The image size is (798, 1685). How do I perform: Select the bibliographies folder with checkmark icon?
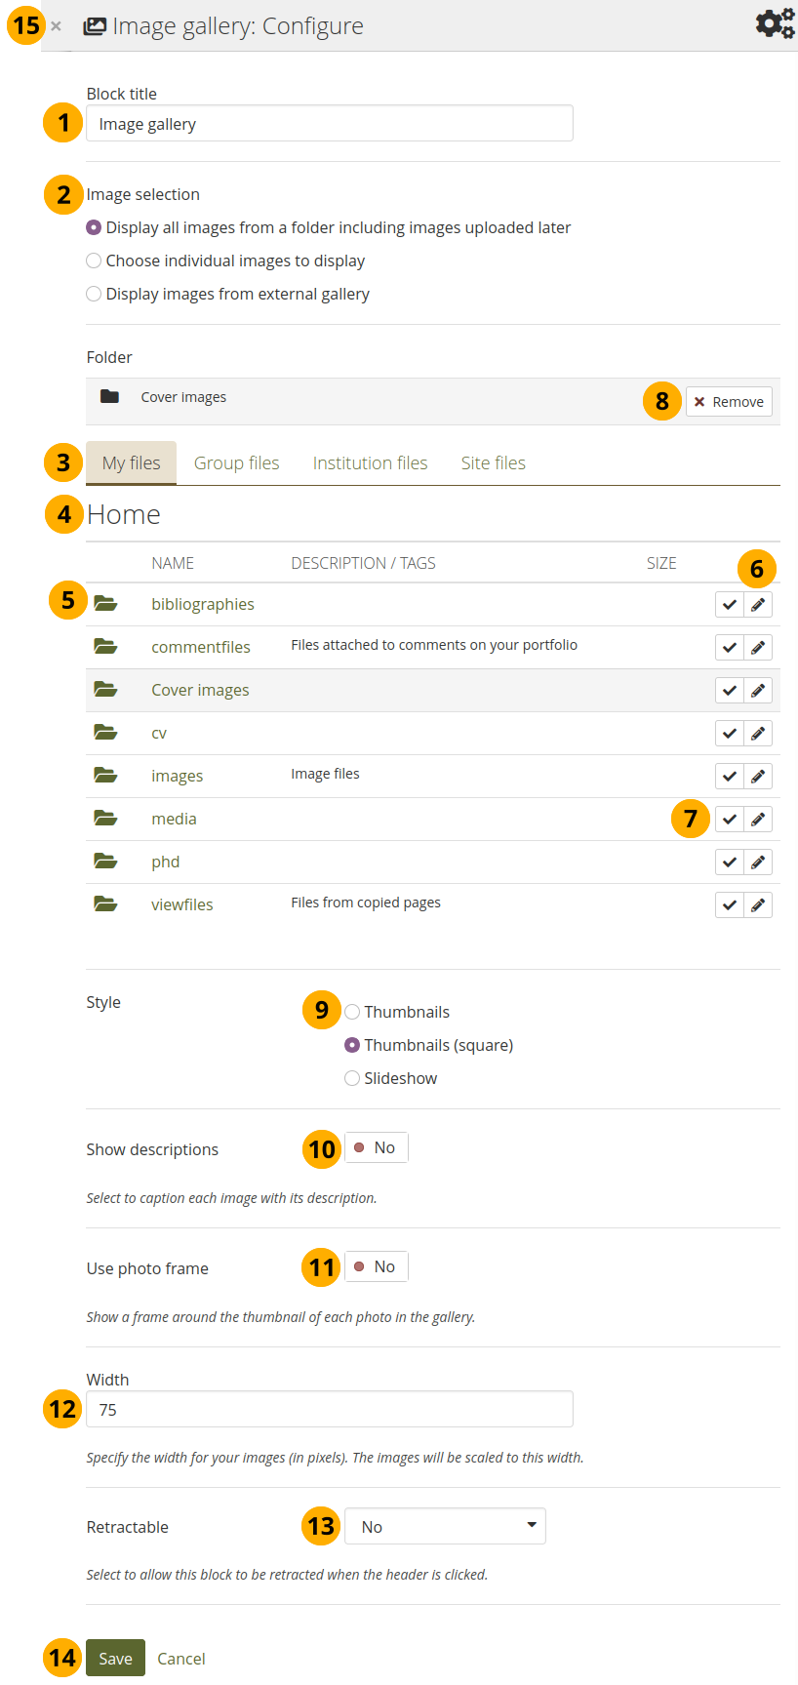(729, 605)
